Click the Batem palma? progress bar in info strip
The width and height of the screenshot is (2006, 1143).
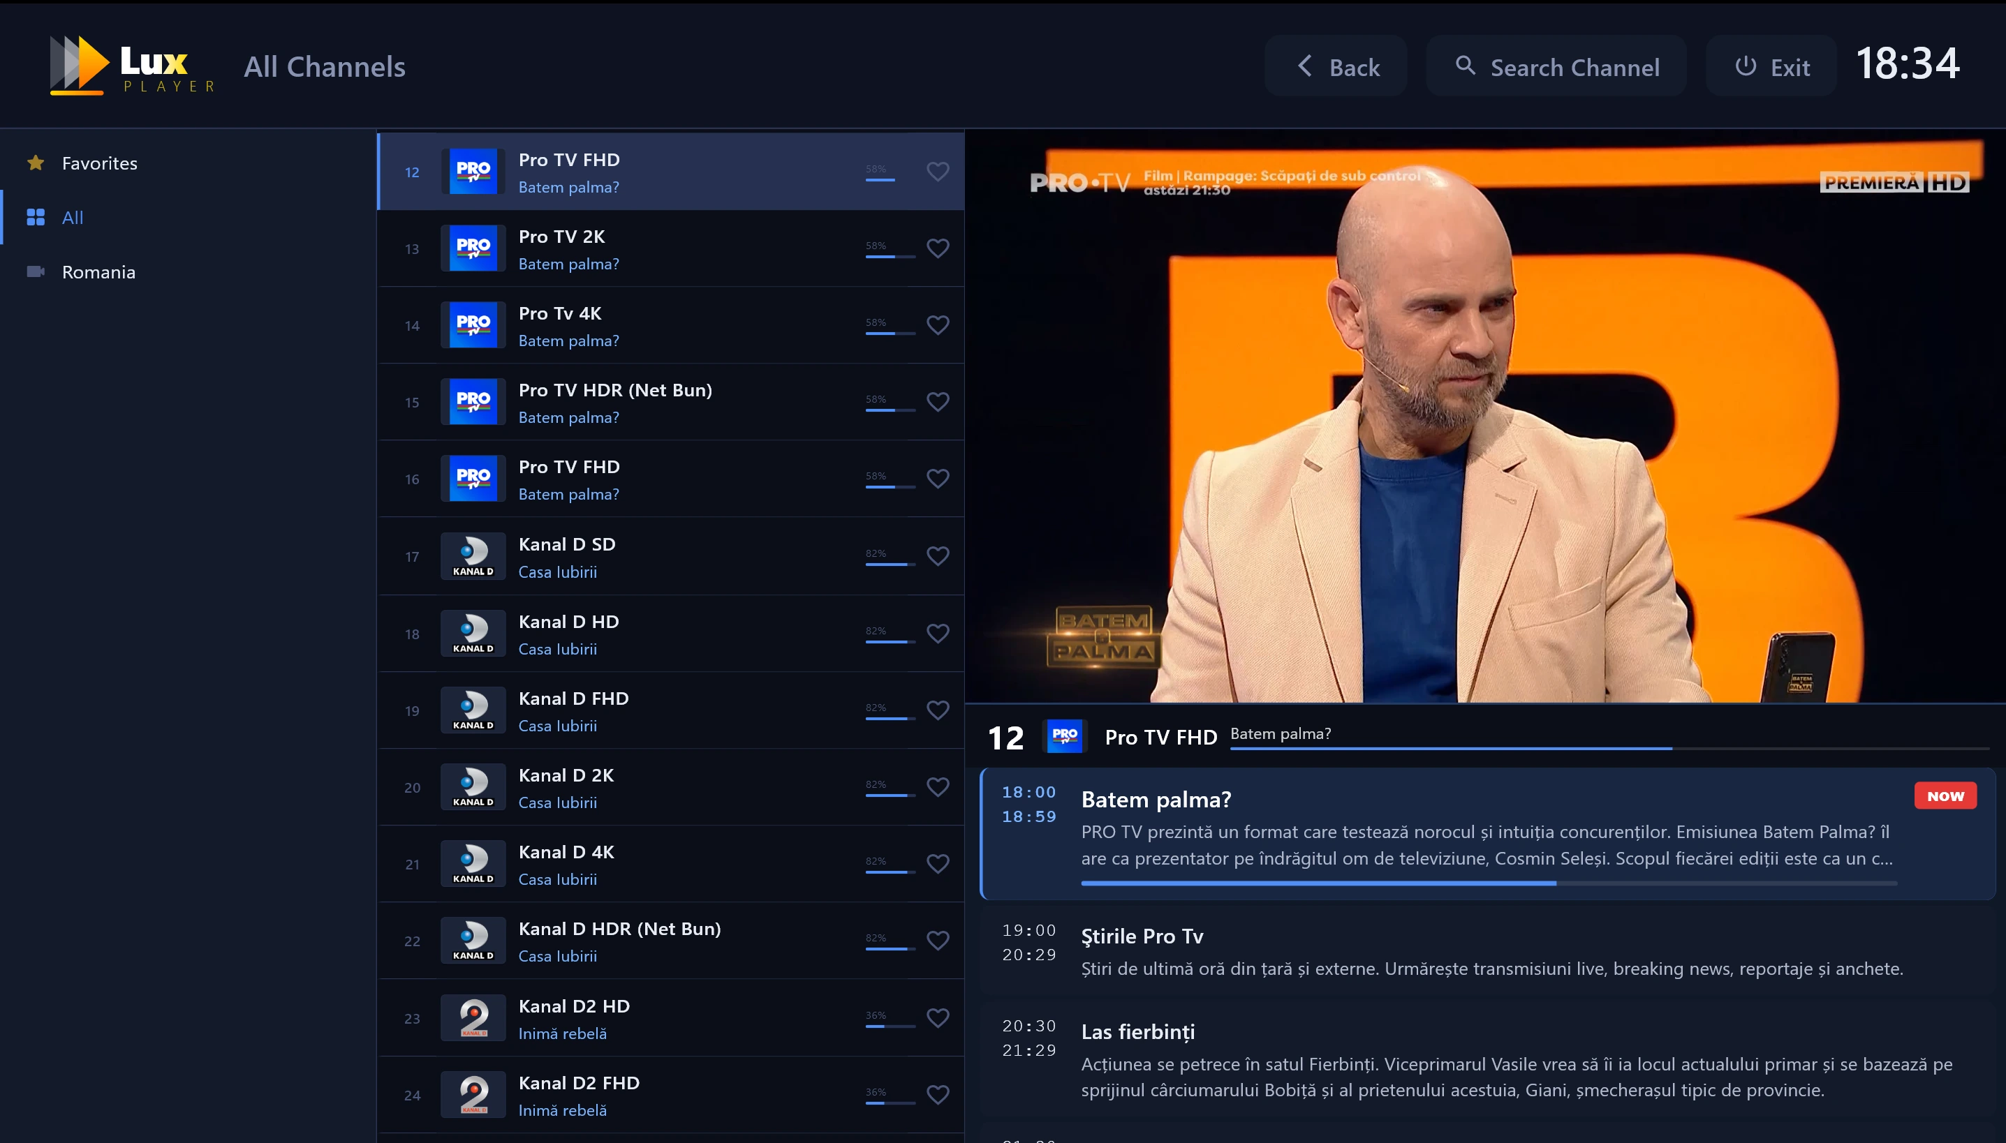coord(1609,748)
